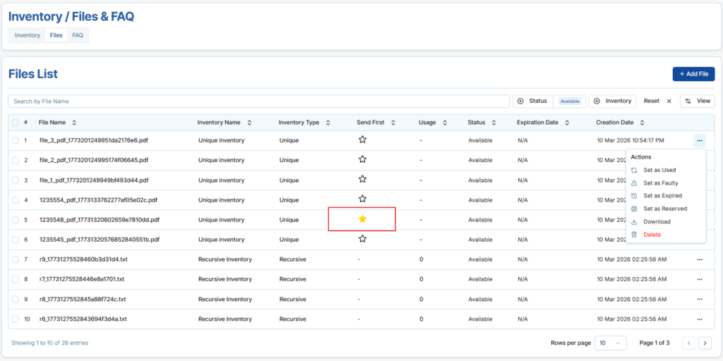Mark file_3_pdf row star as Send First

point(362,140)
